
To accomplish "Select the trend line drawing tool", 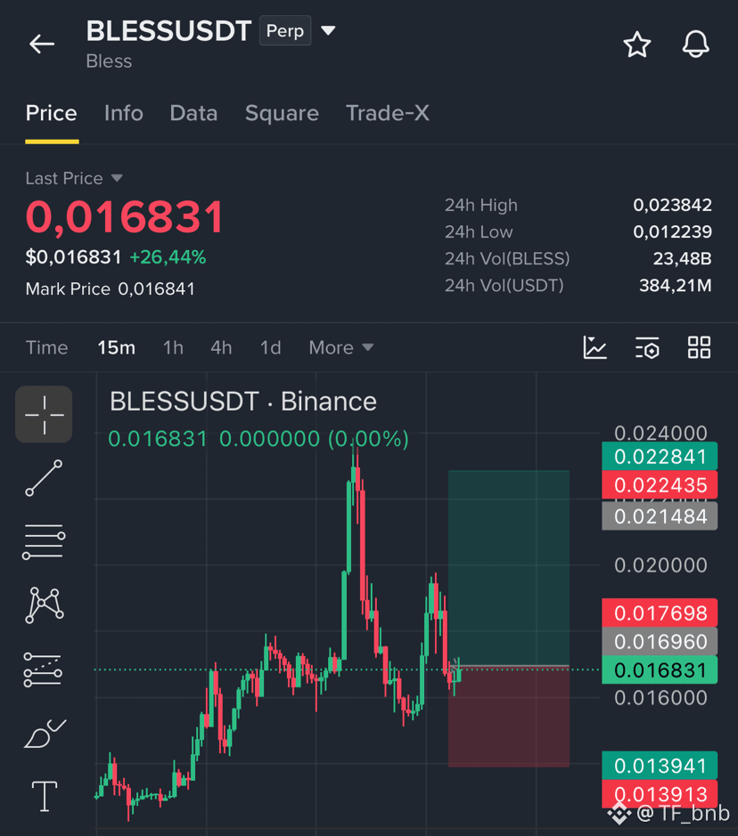I will (44, 478).
